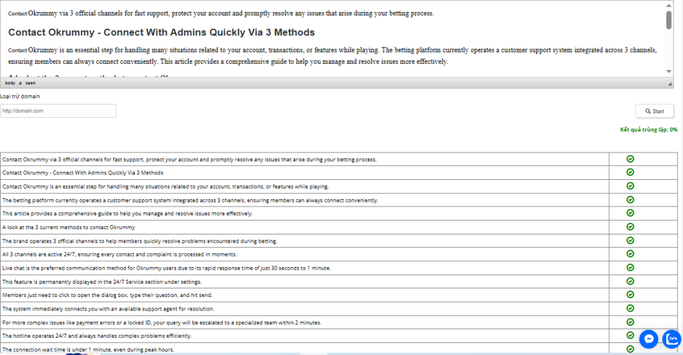Screen dimensions: 683x355
Task: Click the result row 'The system immediately connects you'
Action: (108, 308)
